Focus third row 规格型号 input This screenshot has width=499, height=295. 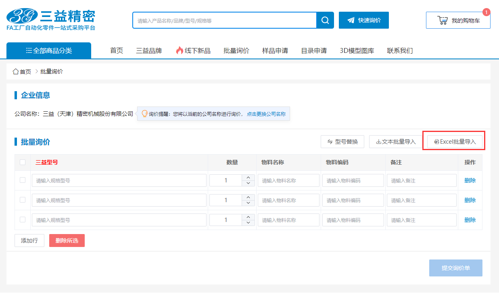pos(119,220)
